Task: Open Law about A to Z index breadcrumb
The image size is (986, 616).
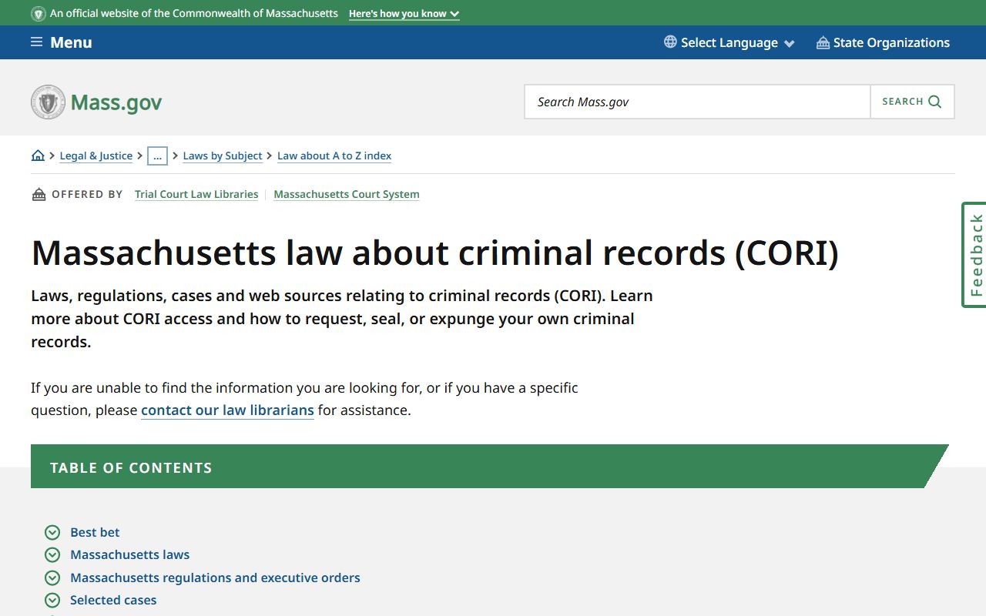Action: pos(334,156)
